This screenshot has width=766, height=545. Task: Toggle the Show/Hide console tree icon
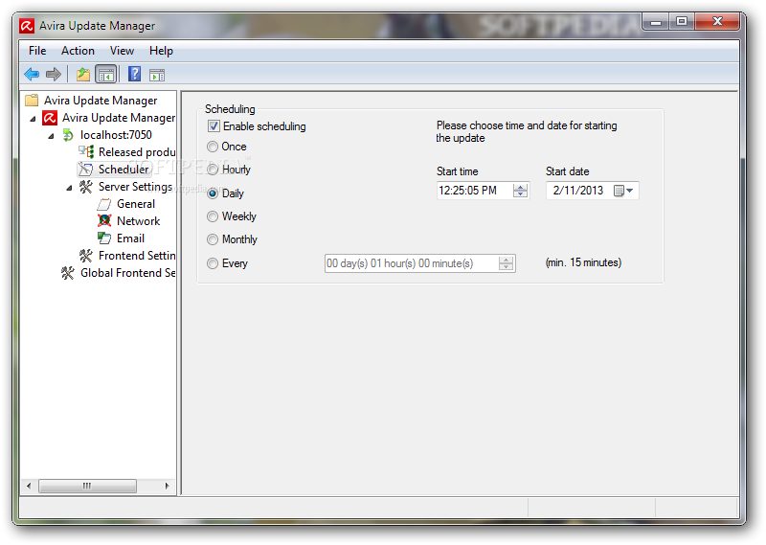(x=106, y=75)
